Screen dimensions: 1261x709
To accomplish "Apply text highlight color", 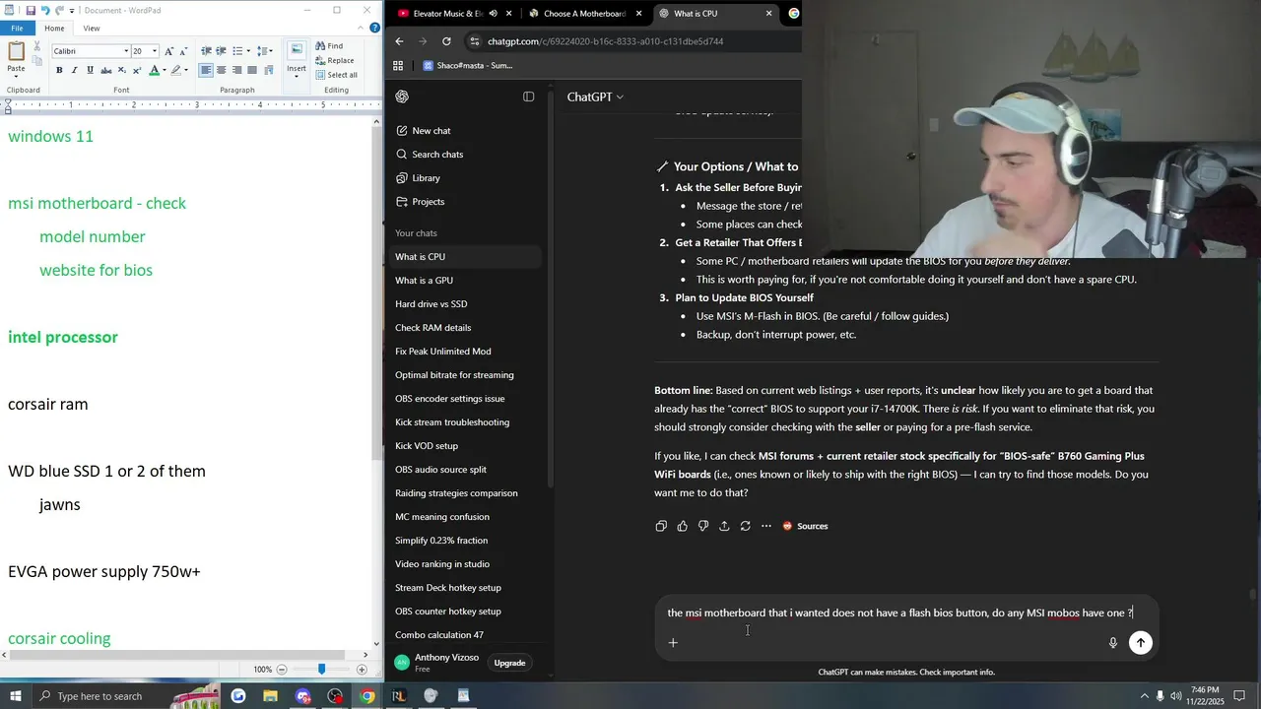I will (x=176, y=70).
